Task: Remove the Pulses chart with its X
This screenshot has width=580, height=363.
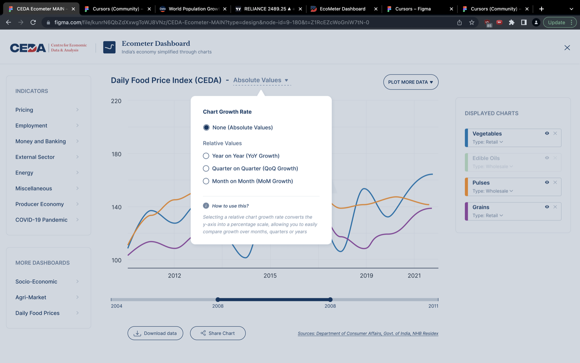Action: (555, 182)
